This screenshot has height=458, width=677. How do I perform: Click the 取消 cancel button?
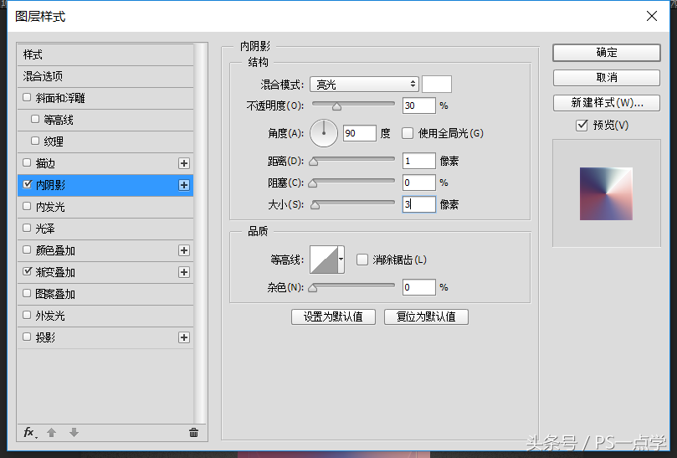pos(606,78)
